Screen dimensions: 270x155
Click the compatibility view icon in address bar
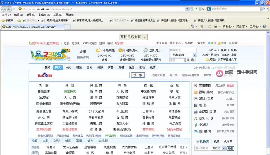click(x=192, y=9)
